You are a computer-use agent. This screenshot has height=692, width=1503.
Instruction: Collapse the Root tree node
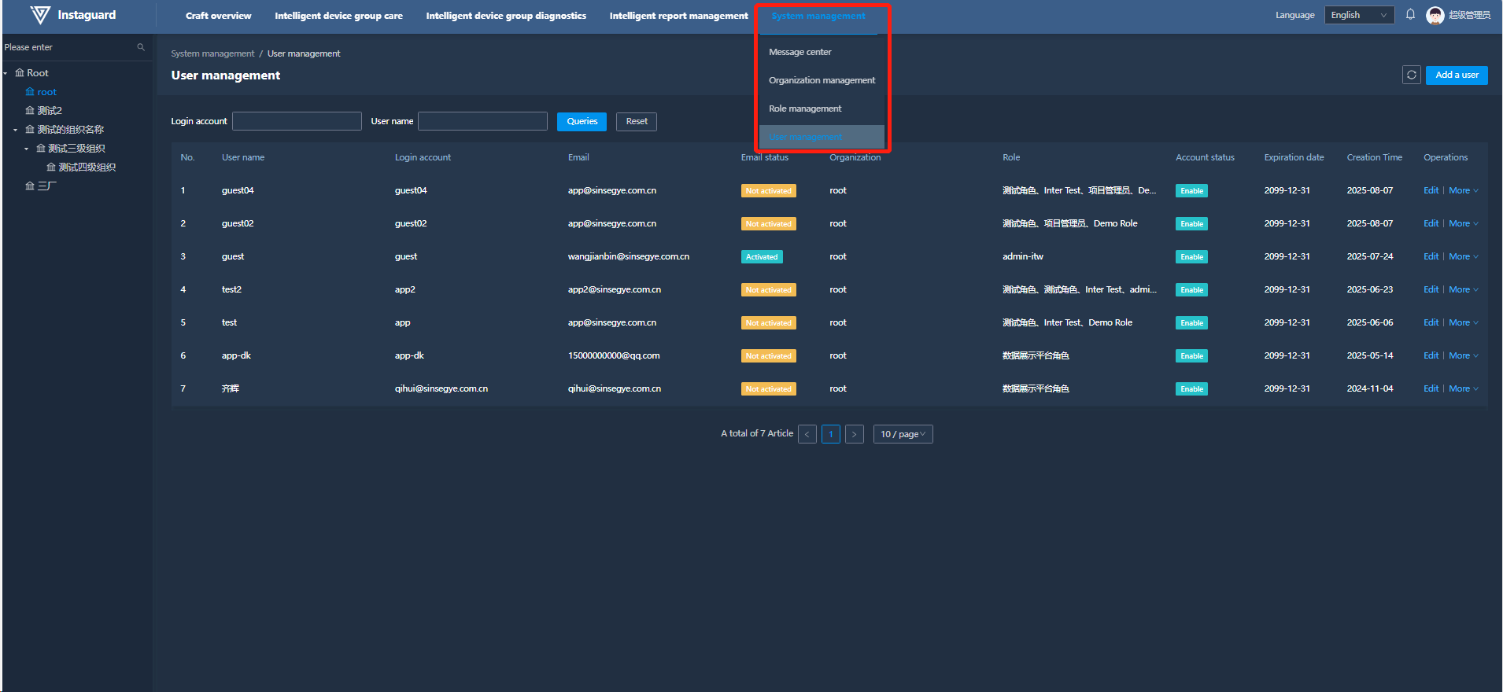click(x=6, y=73)
